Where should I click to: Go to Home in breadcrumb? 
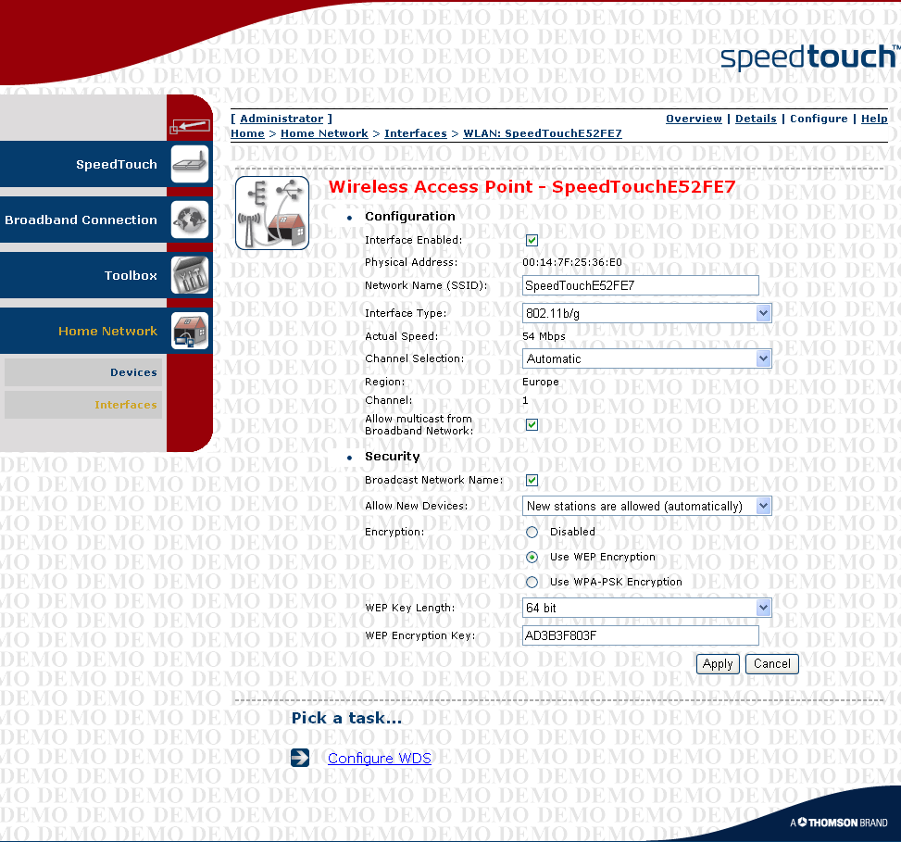coord(247,133)
